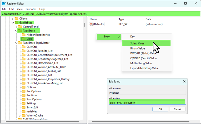Collapse the GazillaByte tree node
This screenshot has width=201, height=124.
pyautogui.click(x=12, y=22)
